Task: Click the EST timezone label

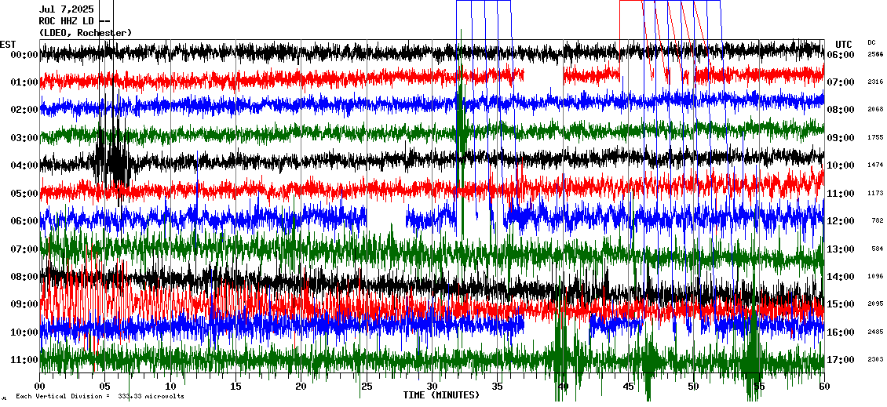Action: pyautogui.click(x=8, y=44)
